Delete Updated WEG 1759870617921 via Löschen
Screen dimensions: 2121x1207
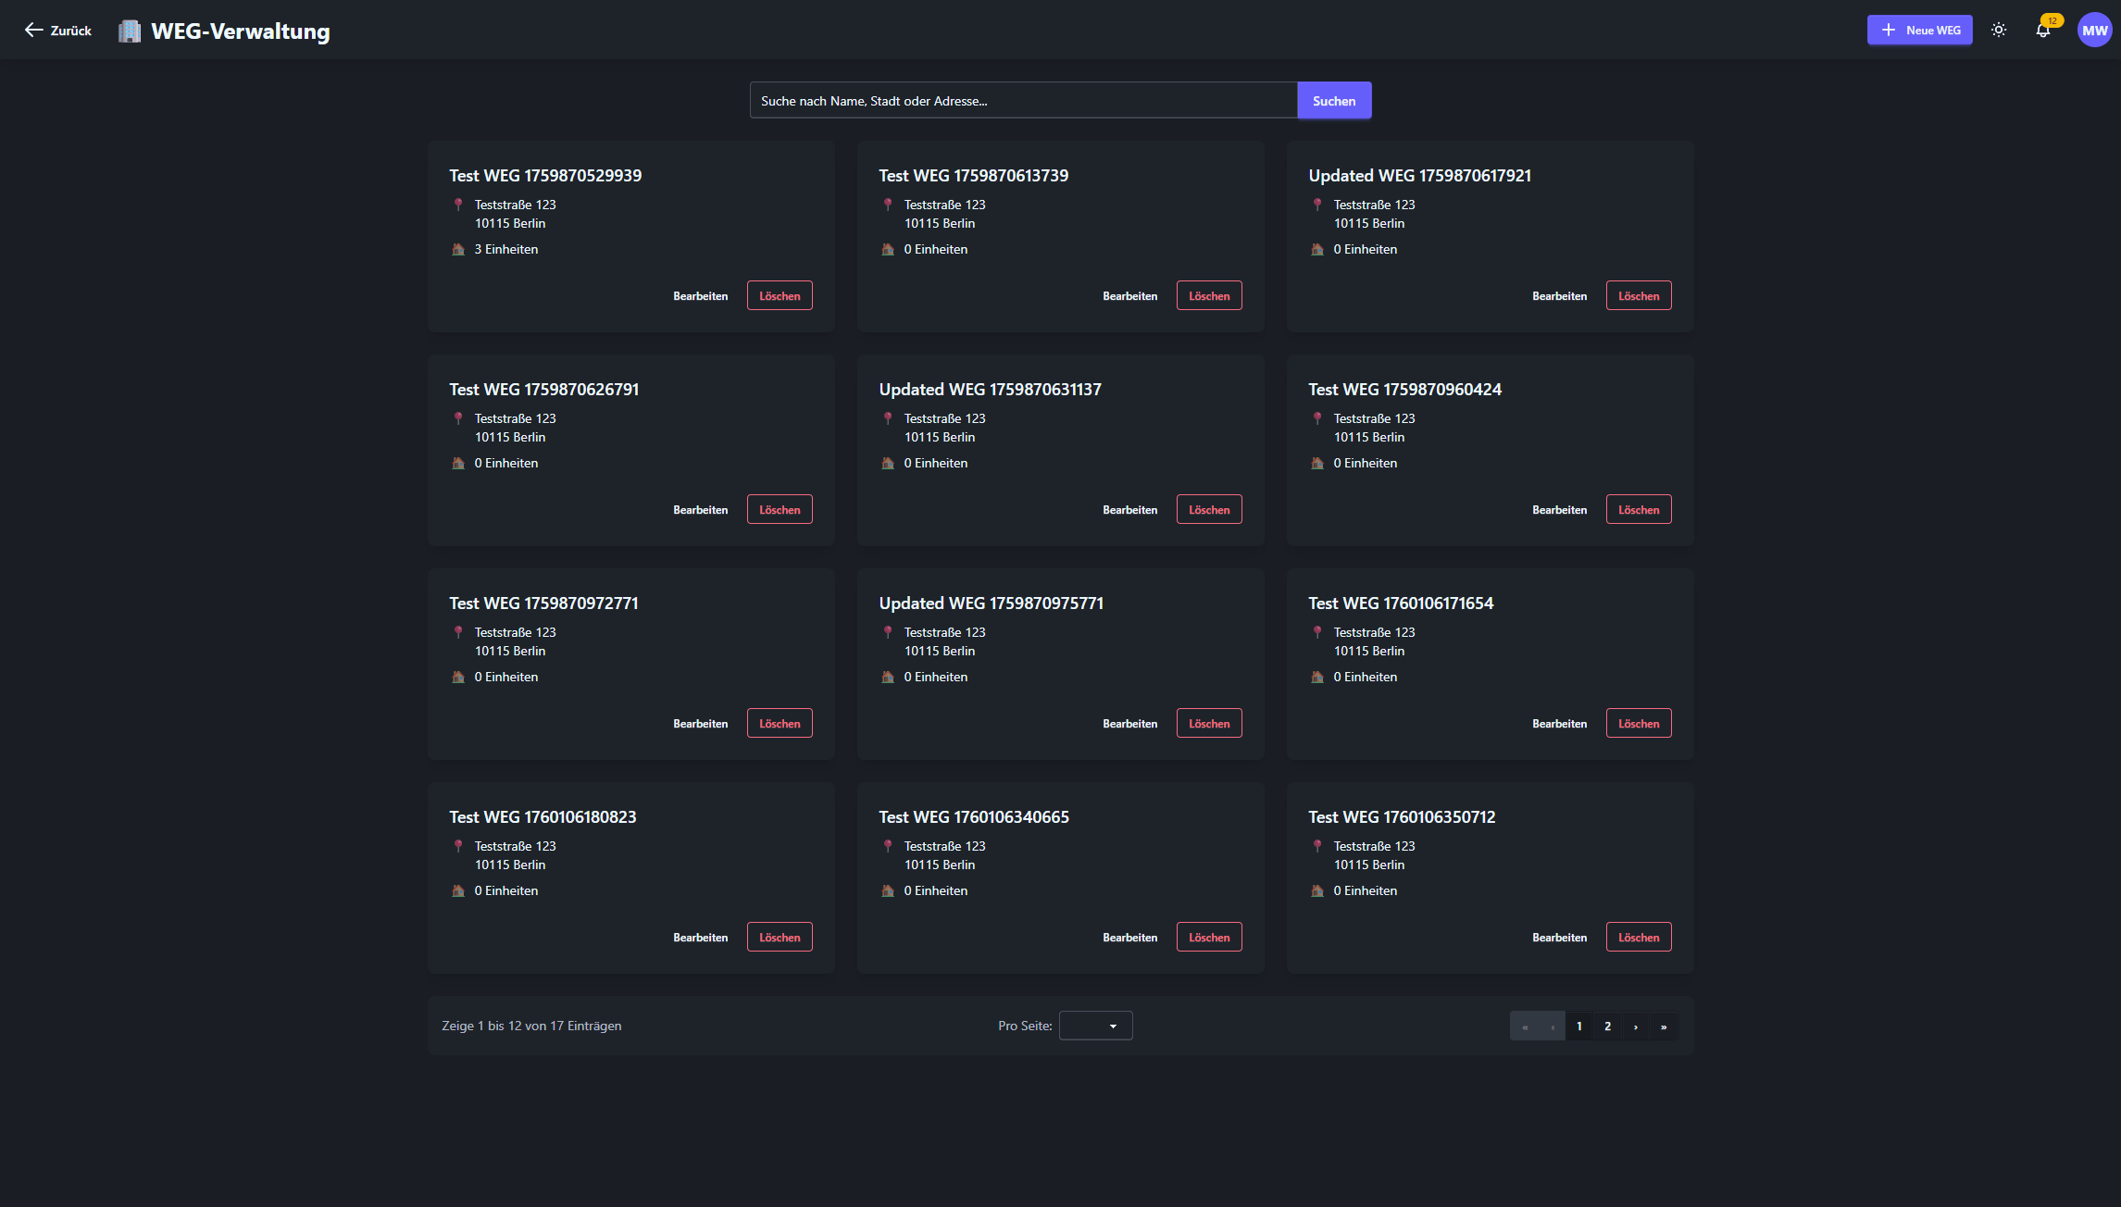pyautogui.click(x=1638, y=296)
